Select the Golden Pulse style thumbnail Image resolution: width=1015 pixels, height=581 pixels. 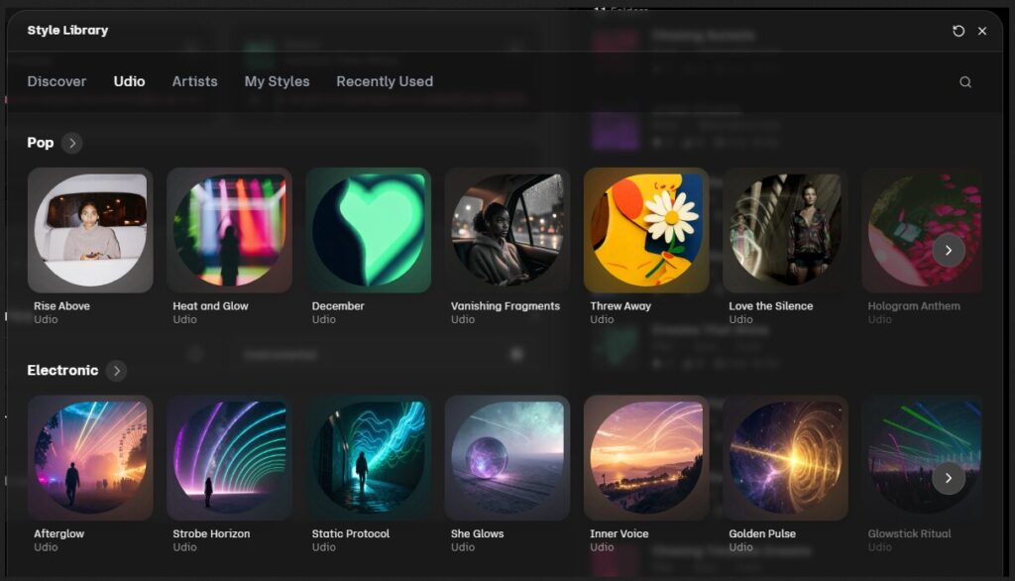(785, 458)
